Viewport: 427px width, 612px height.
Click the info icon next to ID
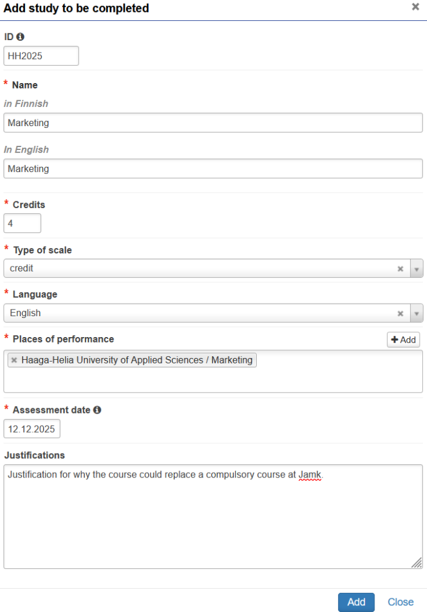pos(20,36)
